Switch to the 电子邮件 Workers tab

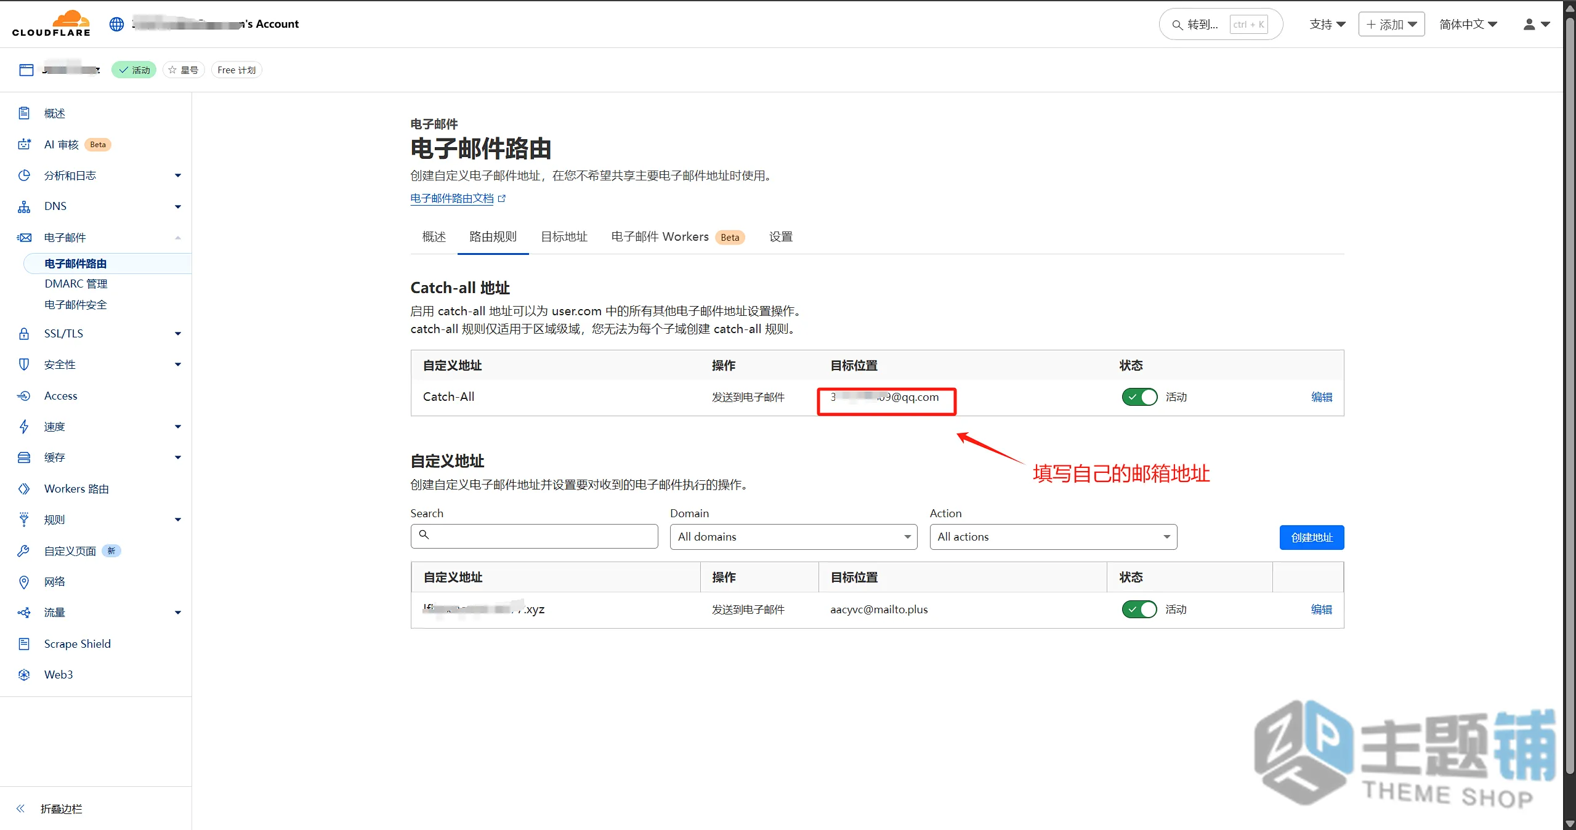tap(677, 237)
